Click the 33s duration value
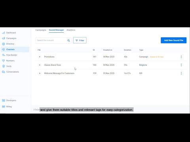This screenshot has height=142, width=190. click(125, 65)
